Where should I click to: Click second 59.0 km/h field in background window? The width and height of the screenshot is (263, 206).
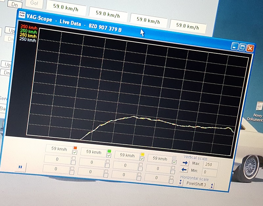(108, 14)
